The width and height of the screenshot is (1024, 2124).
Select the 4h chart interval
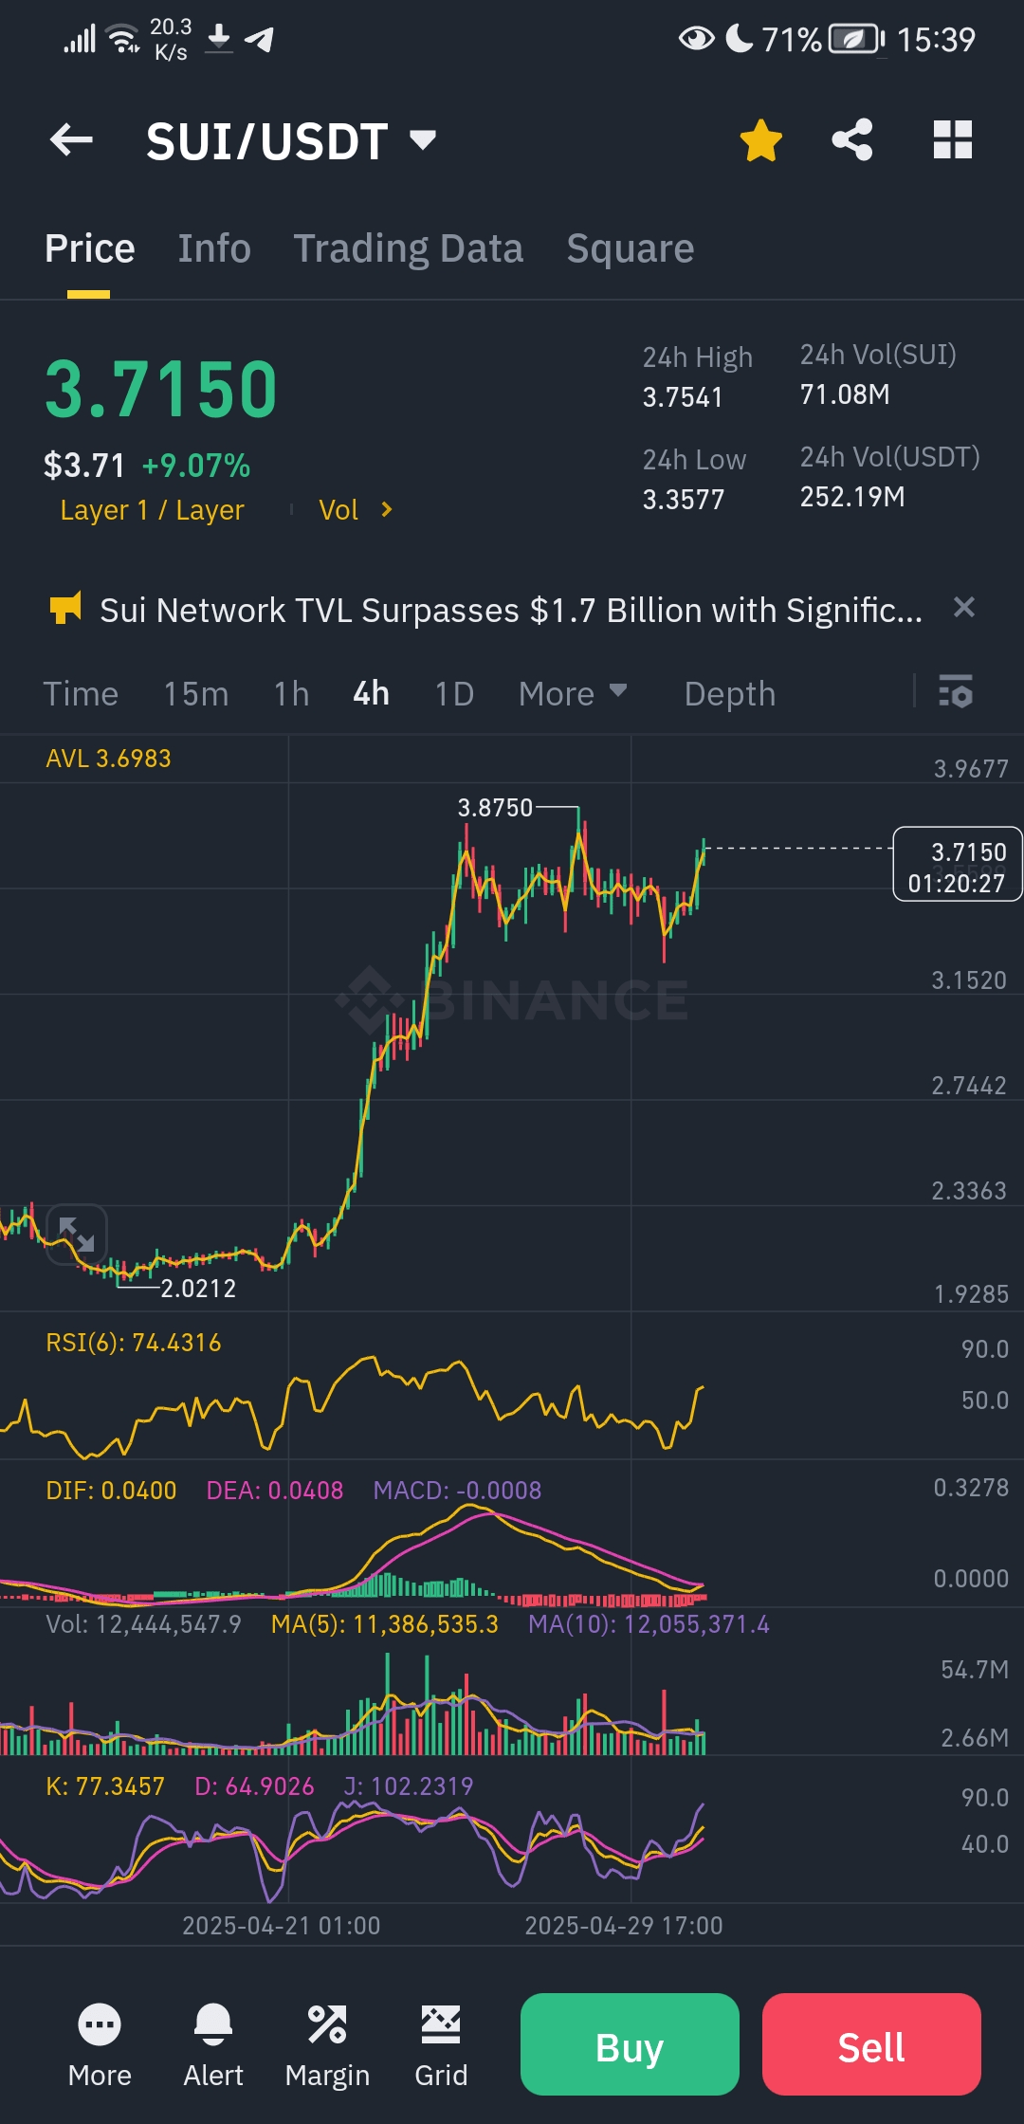coord(371,694)
